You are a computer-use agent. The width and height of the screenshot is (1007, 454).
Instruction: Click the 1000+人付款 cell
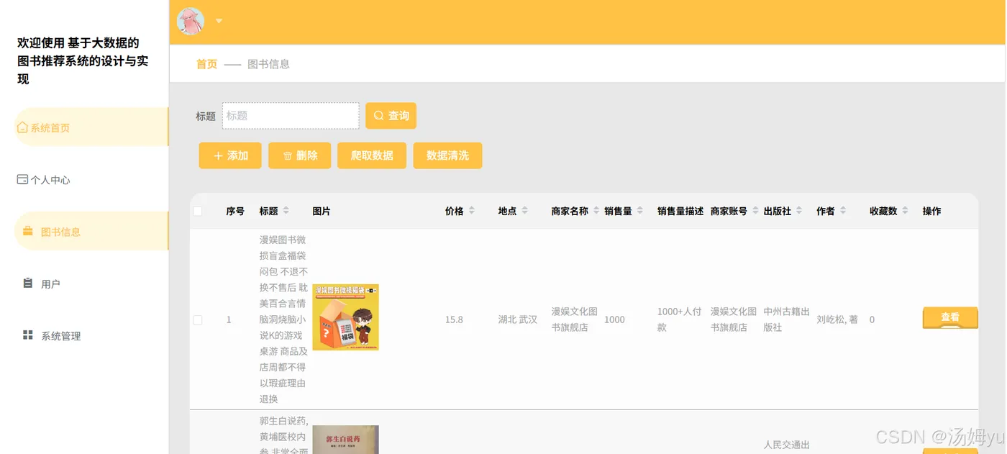pyautogui.click(x=679, y=319)
